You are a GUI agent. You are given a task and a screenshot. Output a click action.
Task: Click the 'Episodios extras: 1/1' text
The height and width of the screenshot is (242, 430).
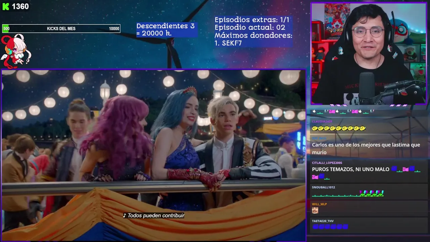[252, 20]
